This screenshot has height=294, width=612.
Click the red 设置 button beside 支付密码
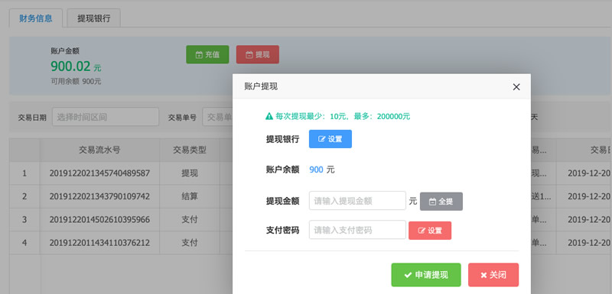(x=430, y=231)
